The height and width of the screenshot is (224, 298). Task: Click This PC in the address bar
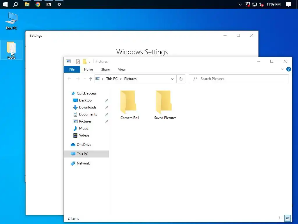112,79
